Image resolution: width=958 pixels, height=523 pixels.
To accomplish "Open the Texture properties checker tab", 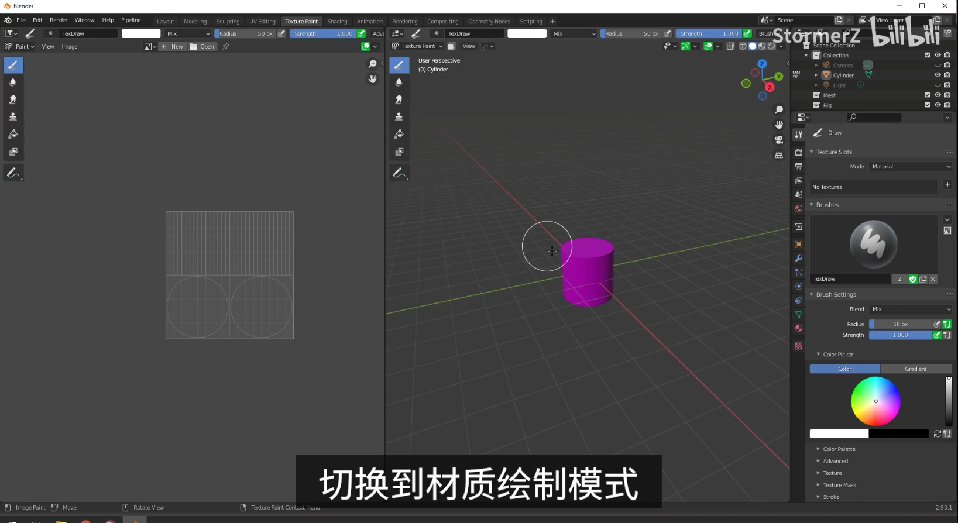I will pos(799,346).
